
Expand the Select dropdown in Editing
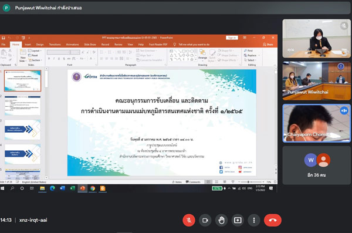point(250,60)
